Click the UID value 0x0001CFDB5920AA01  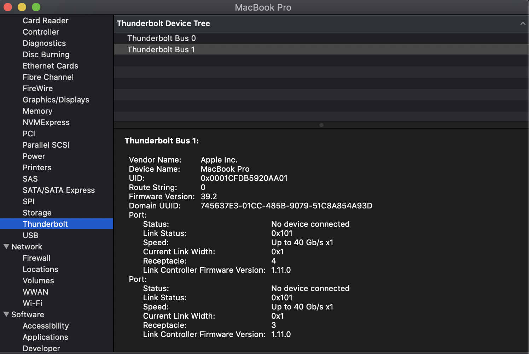pyautogui.click(x=244, y=178)
